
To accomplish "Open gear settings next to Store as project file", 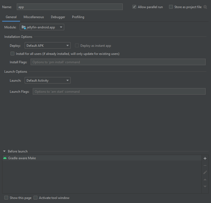I will click(x=205, y=7).
